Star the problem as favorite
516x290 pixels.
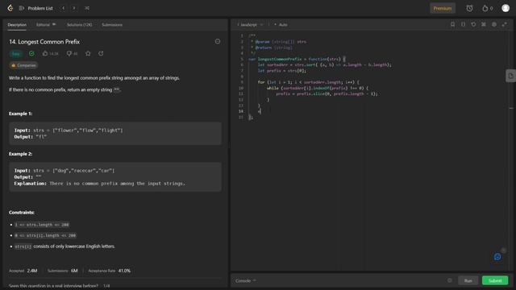coord(88,53)
